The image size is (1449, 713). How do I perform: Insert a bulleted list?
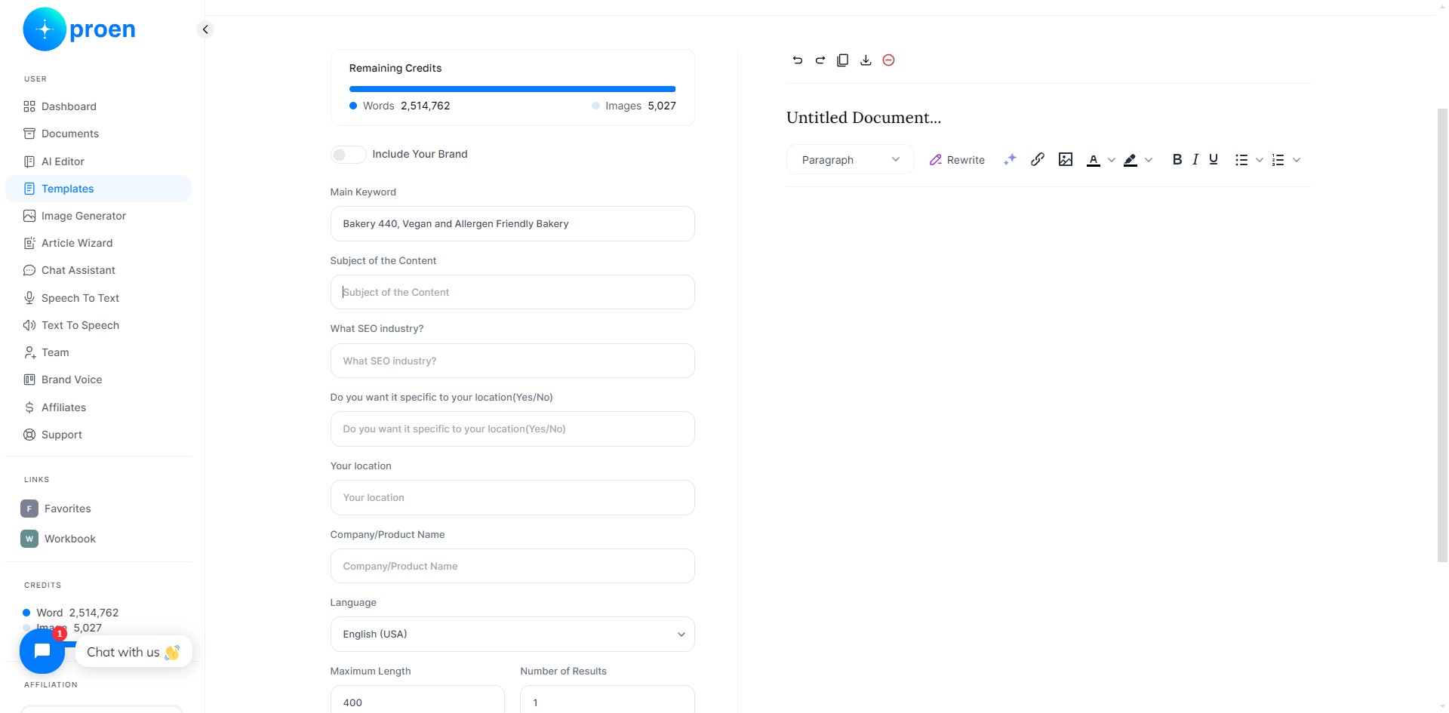tap(1241, 160)
